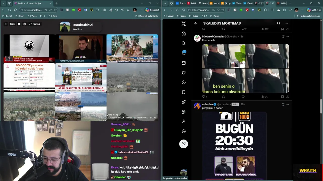Bookmark the Etsu smells tweet
323x181 pixels.
click(282, 97)
